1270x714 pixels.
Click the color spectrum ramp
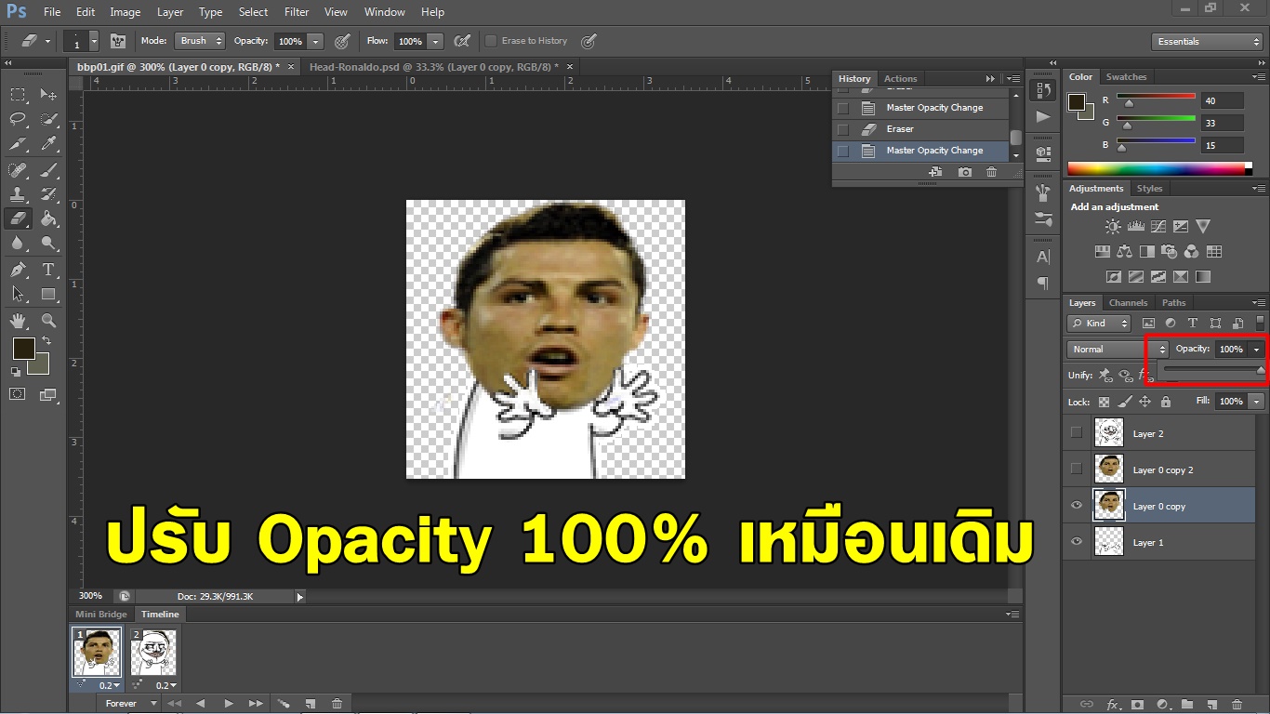coord(1156,168)
